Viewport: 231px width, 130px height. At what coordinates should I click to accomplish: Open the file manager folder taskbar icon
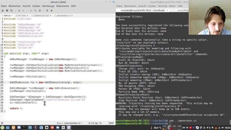[30, 127]
